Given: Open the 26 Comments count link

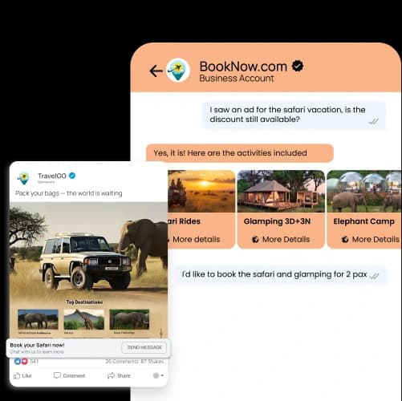Looking at the screenshot, I should click(x=122, y=362).
